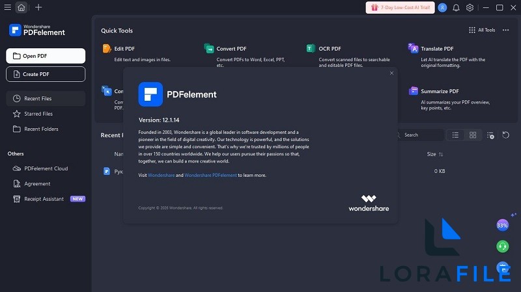Select Recent Files in the sidebar
The width and height of the screenshot is (521, 292).
click(x=46, y=99)
